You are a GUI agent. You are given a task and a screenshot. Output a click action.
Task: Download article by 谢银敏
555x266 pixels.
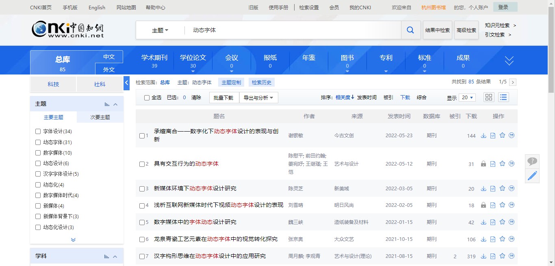click(483, 136)
